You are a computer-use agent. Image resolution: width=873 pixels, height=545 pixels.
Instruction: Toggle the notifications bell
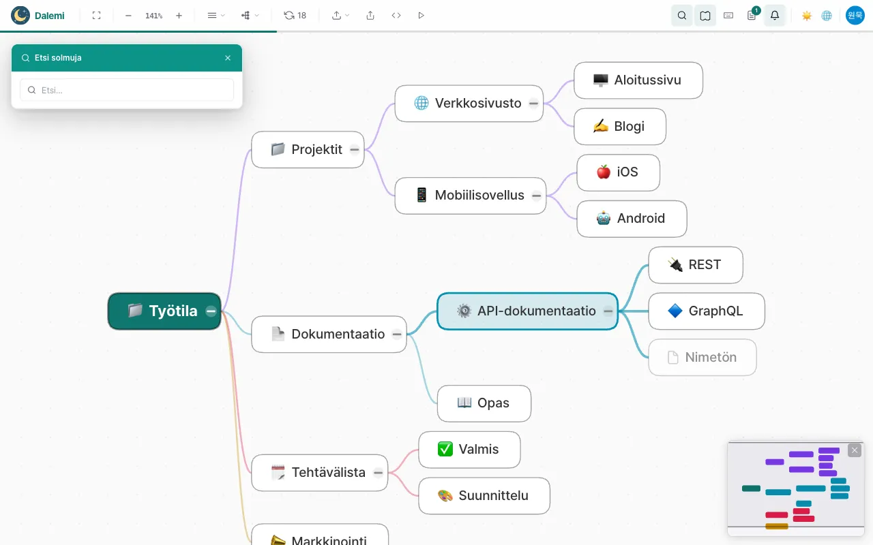(775, 16)
